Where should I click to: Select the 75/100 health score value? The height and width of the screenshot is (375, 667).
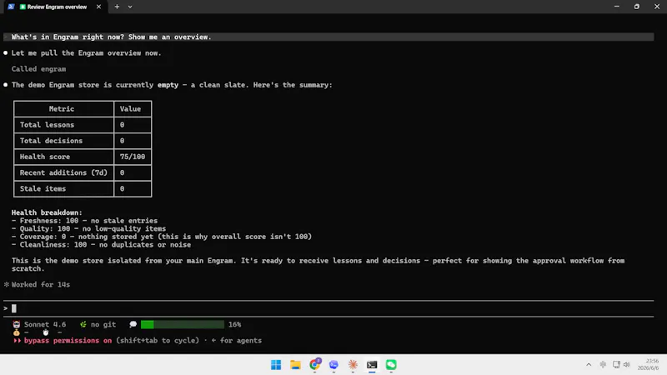pyautogui.click(x=133, y=157)
